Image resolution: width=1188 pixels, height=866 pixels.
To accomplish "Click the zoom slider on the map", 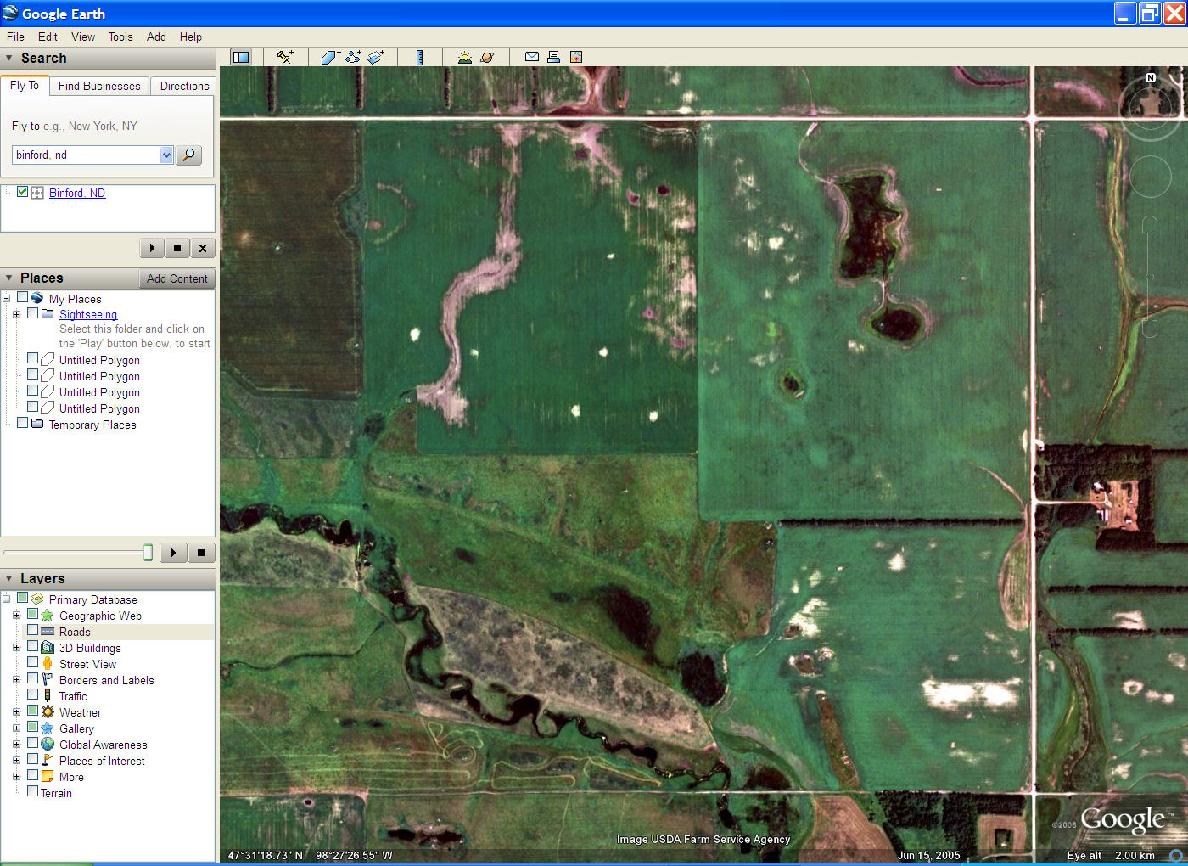I will (x=1150, y=277).
